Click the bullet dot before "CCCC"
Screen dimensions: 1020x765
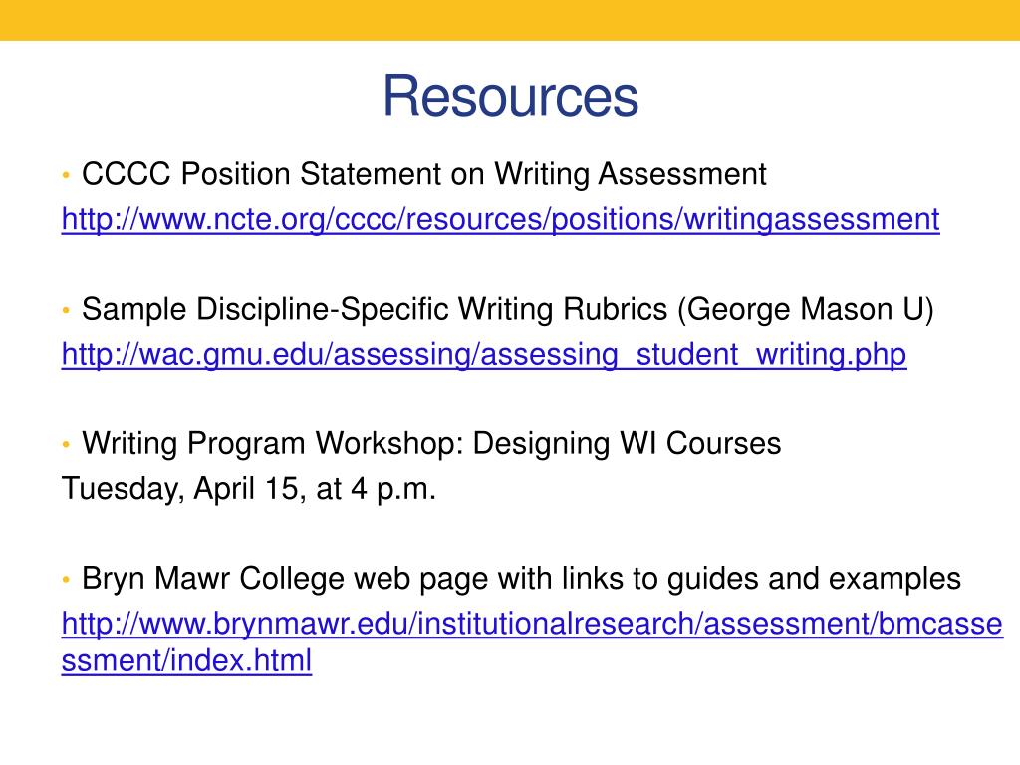66,175
